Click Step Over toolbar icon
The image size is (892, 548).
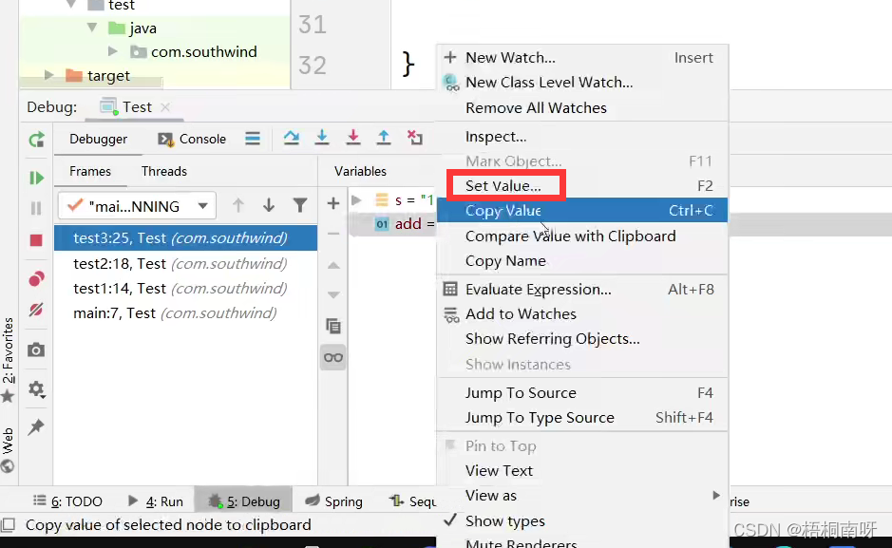tap(292, 138)
